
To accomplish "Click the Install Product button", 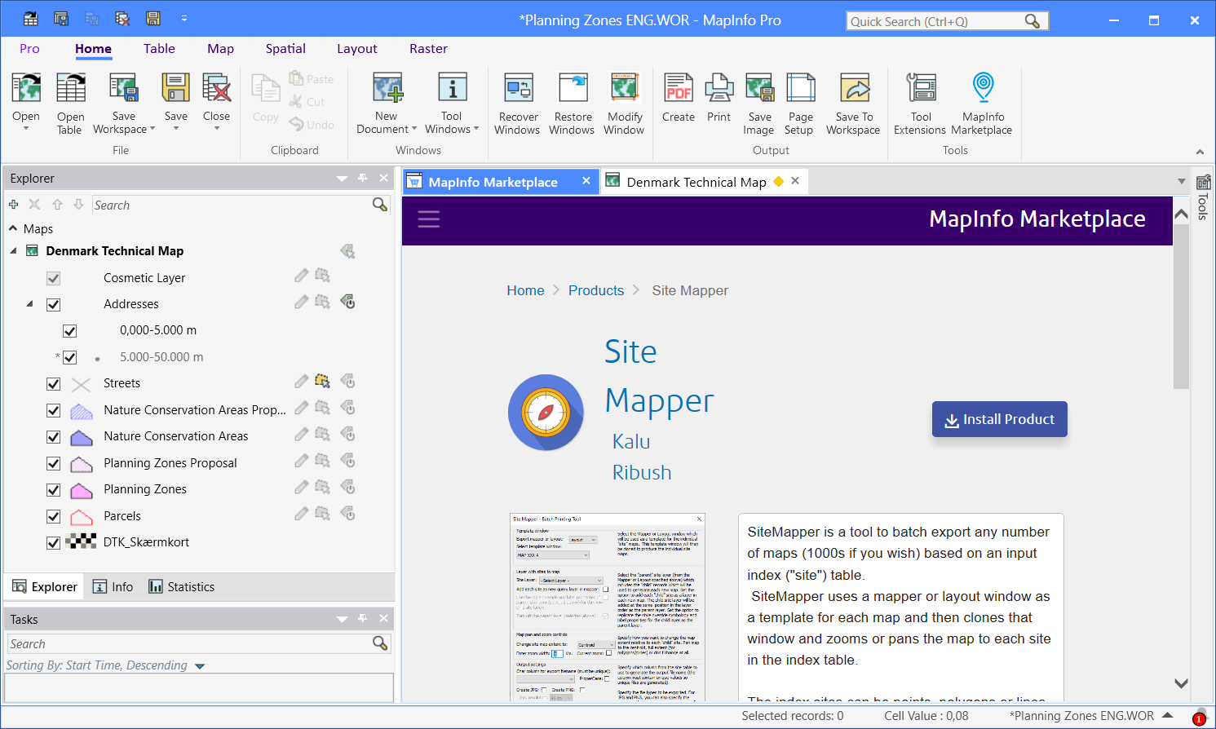I will coord(1000,419).
